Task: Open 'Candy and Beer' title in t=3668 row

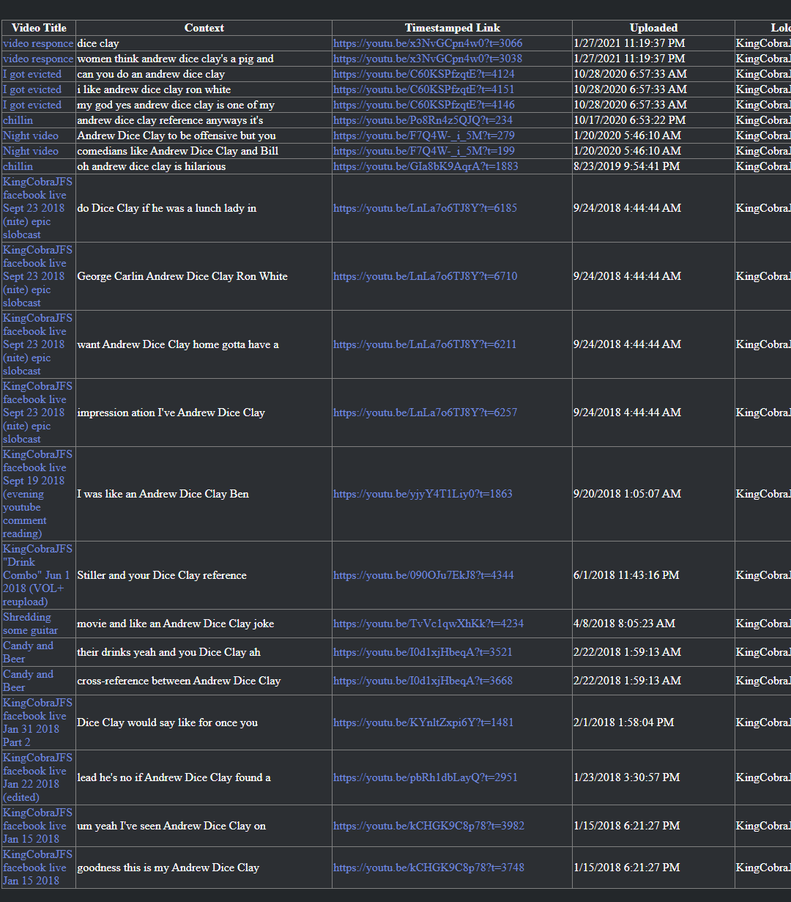Action: tap(28, 681)
